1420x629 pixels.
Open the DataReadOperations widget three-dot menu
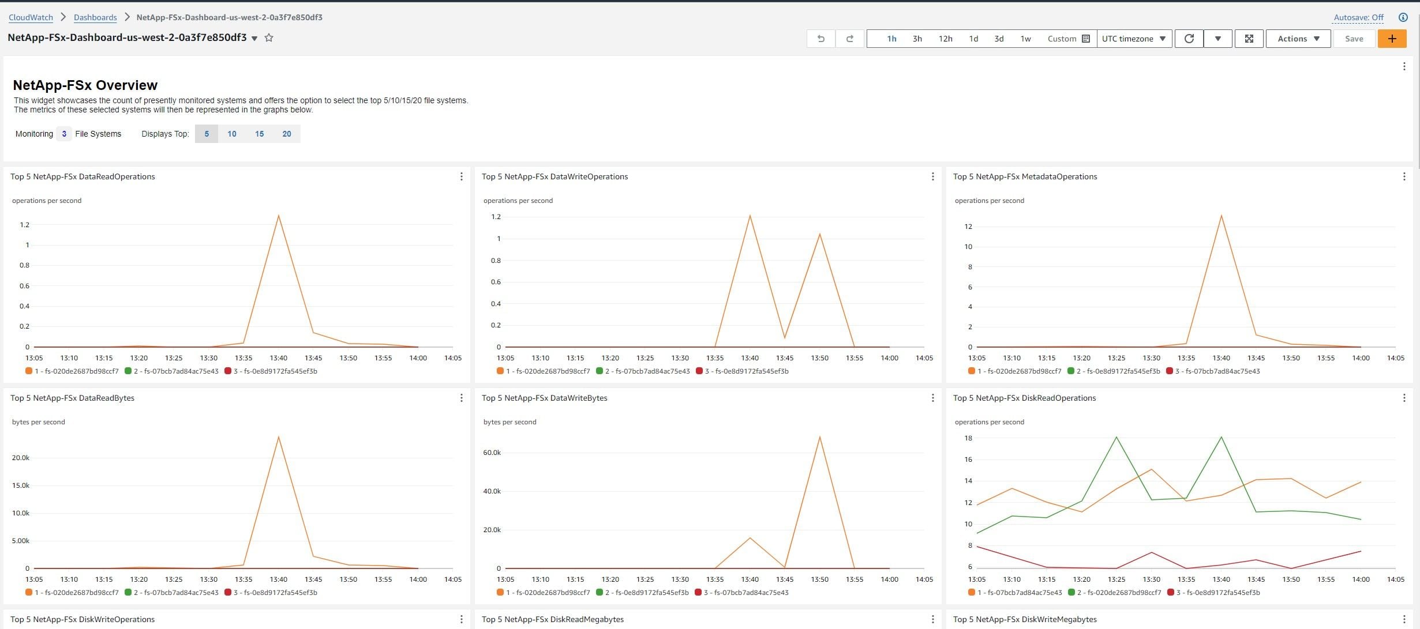pyautogui.click(x=461, y=176)
